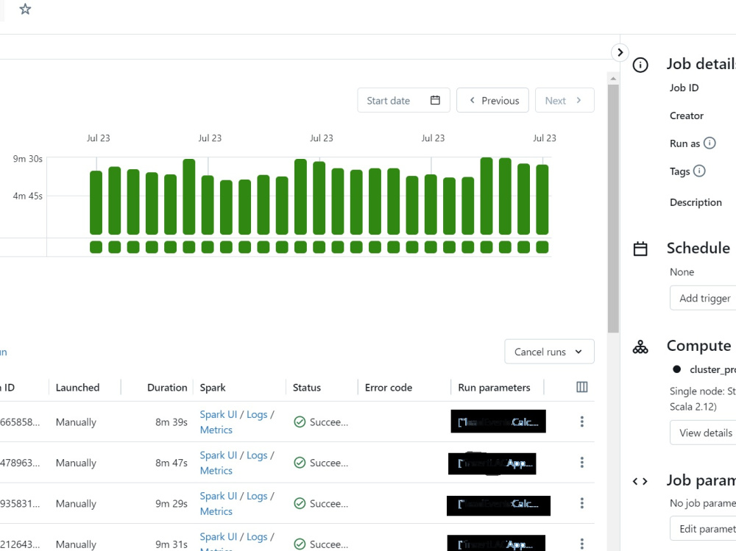Click the Spark column header

pyautogui.click(x=213, y=387)
